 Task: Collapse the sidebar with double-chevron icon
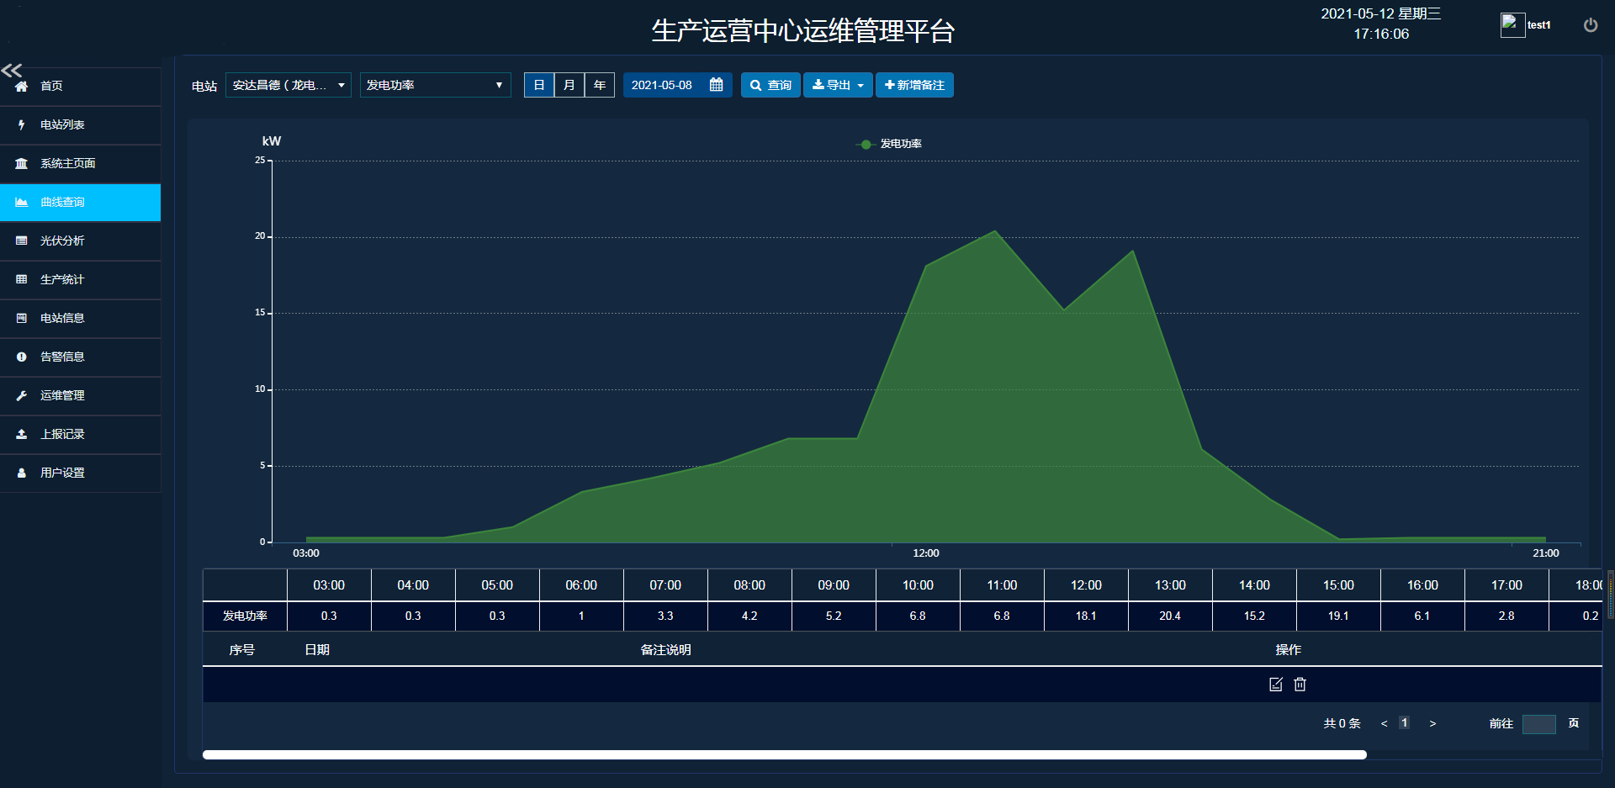pos(12,70)
